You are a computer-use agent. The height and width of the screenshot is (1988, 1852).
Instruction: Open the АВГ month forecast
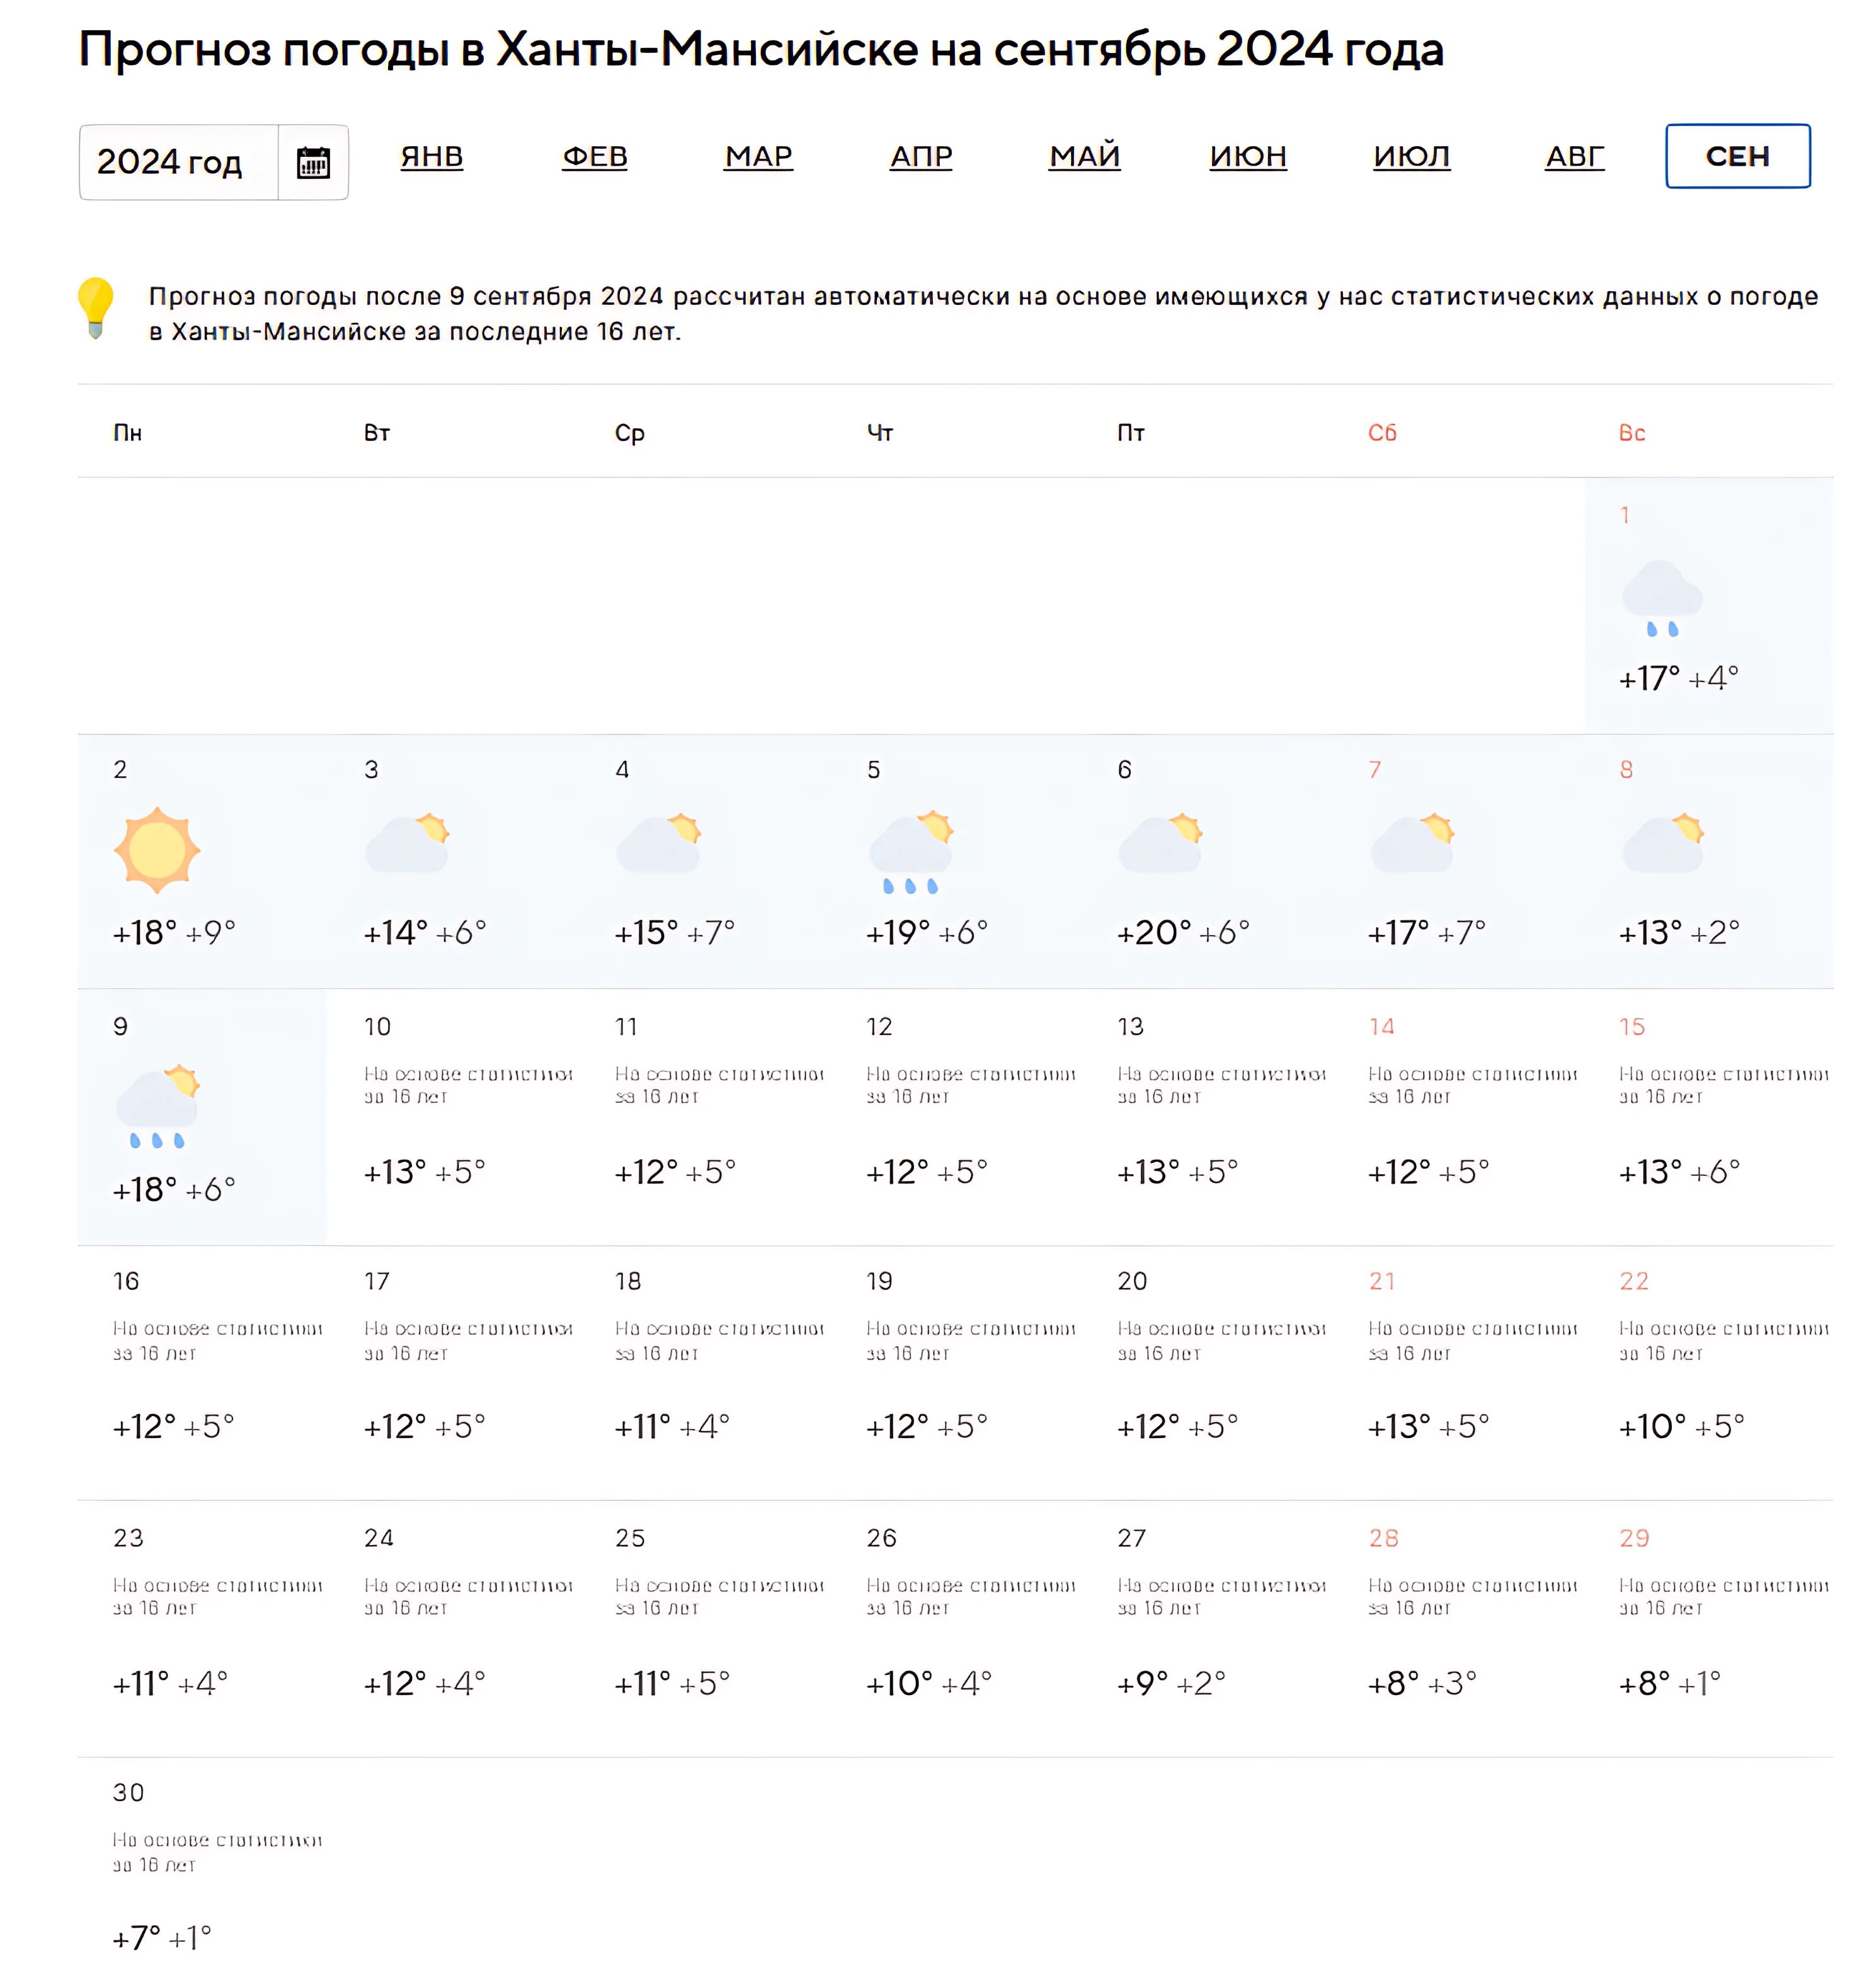coord(1574,156)
